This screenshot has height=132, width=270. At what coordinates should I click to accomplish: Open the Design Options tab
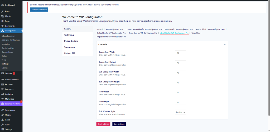click(78, 41)
